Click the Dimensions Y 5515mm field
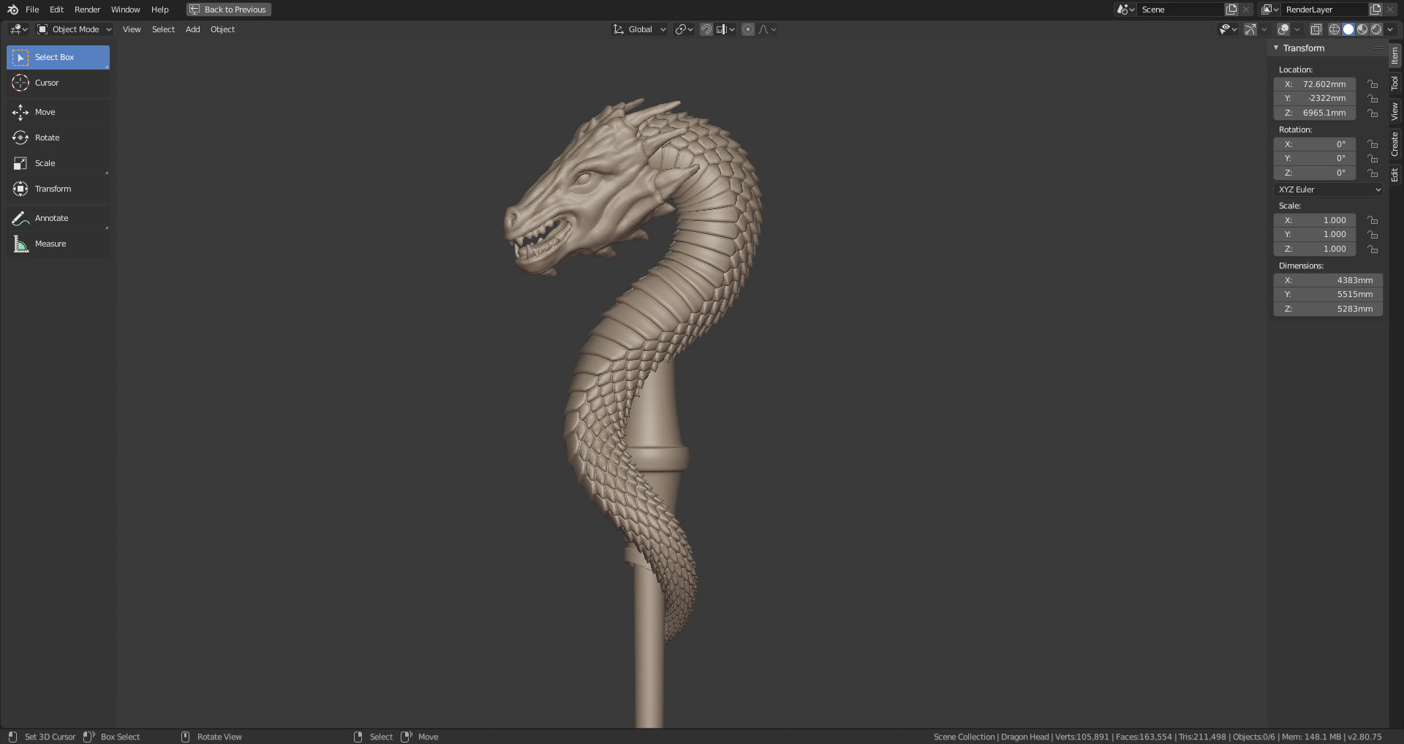 1328,294
